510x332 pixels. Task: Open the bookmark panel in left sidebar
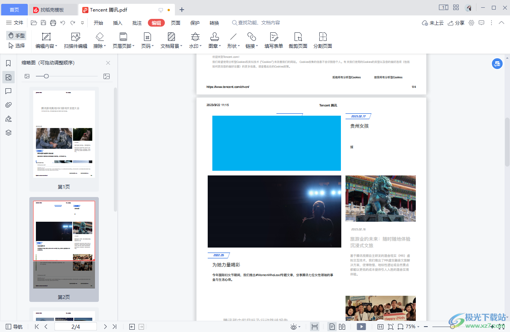click(x=8, y=63)
